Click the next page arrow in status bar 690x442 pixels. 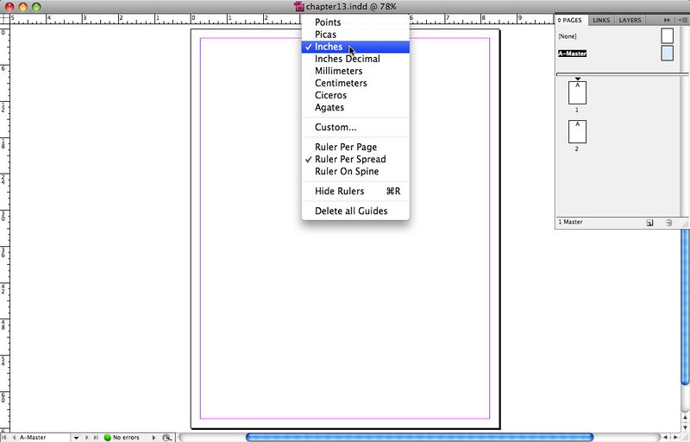pyautogui.click(x=85, y=438)
